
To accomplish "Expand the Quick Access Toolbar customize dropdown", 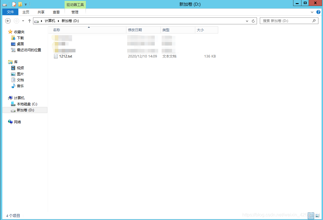I will tap(26, 4).
